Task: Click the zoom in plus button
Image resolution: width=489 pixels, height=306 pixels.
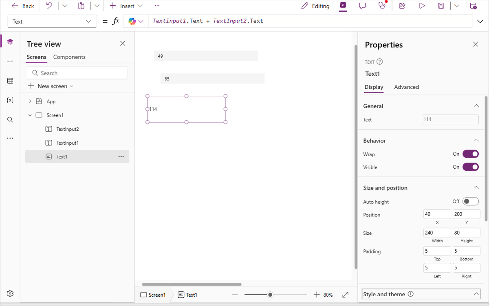Action: pos(317,295)
